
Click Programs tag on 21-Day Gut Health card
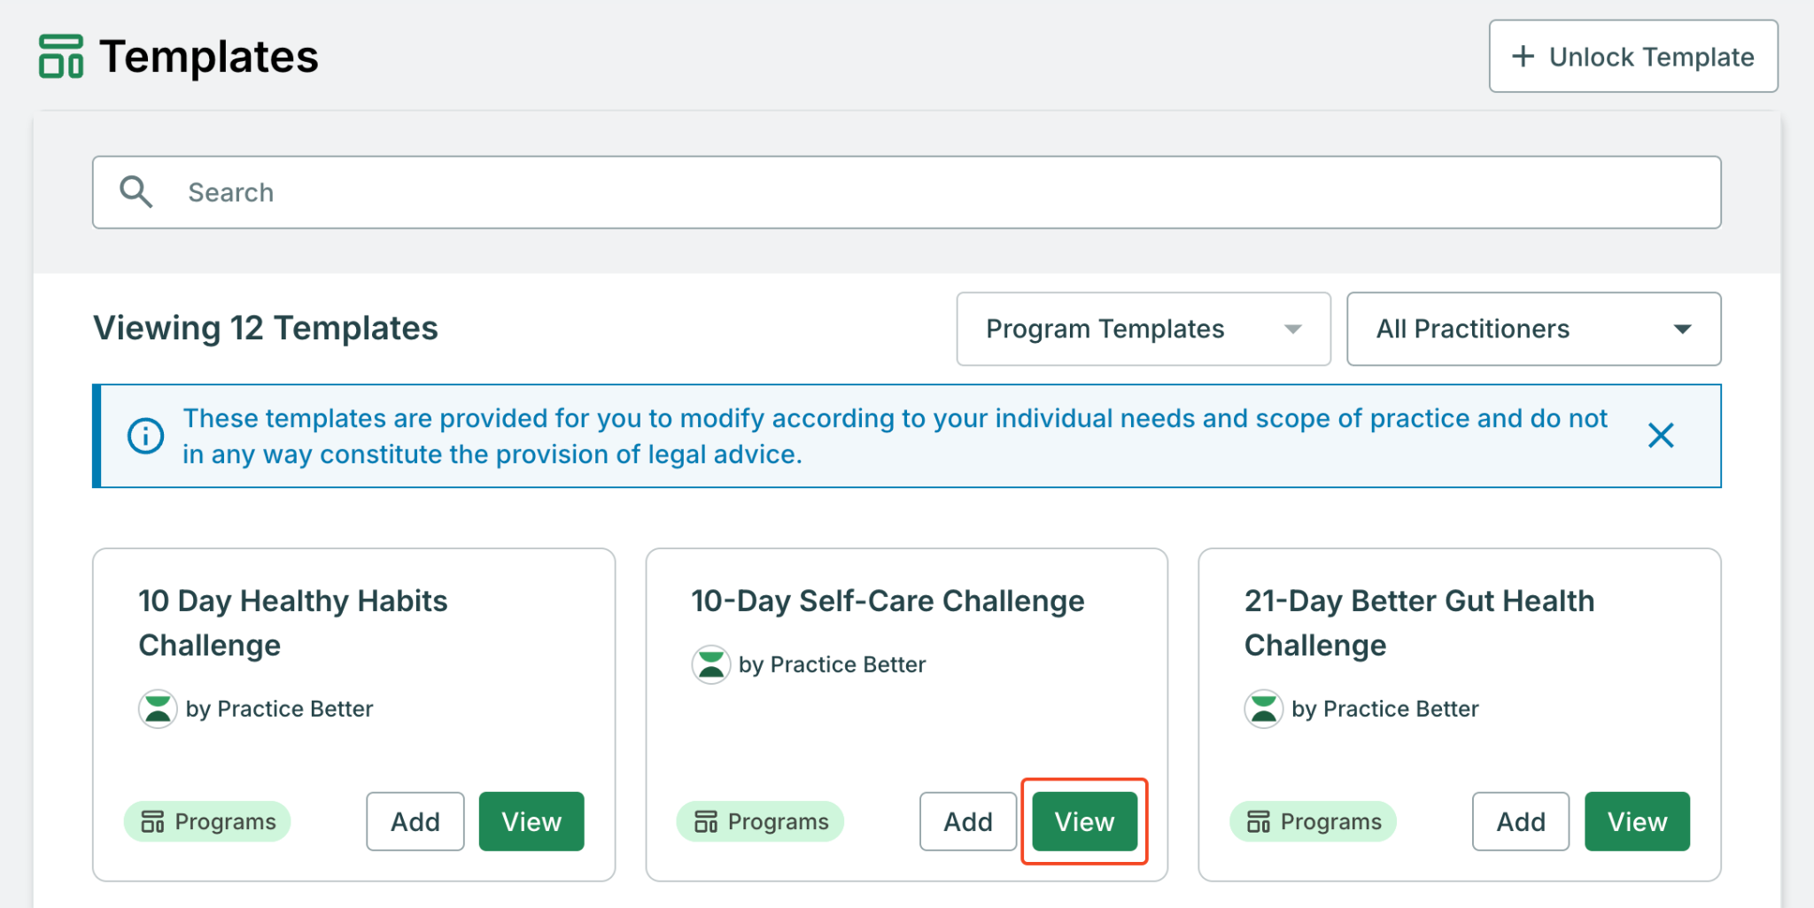(x=1314, y=822)
